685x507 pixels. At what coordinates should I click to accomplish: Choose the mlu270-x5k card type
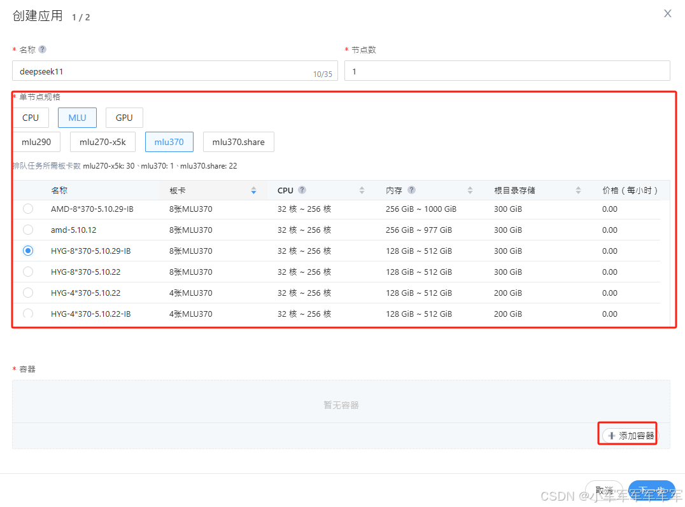pyautogui.click(x=102, y=142)
